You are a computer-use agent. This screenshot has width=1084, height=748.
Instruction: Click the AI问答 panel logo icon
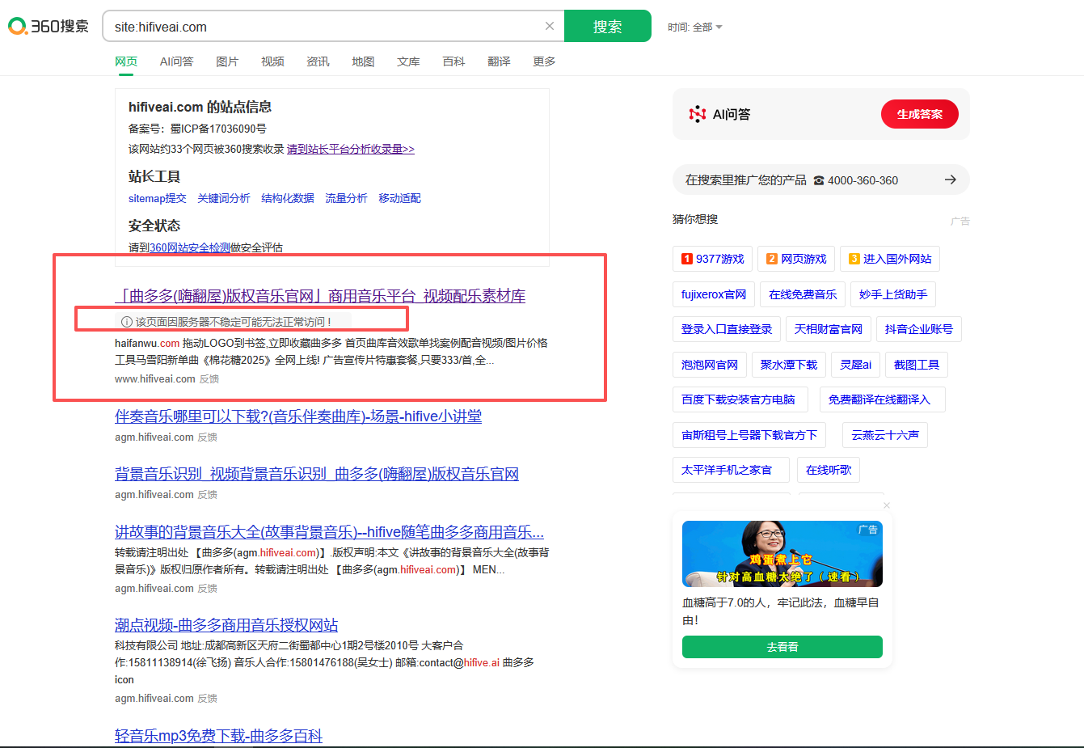(697, 114)
